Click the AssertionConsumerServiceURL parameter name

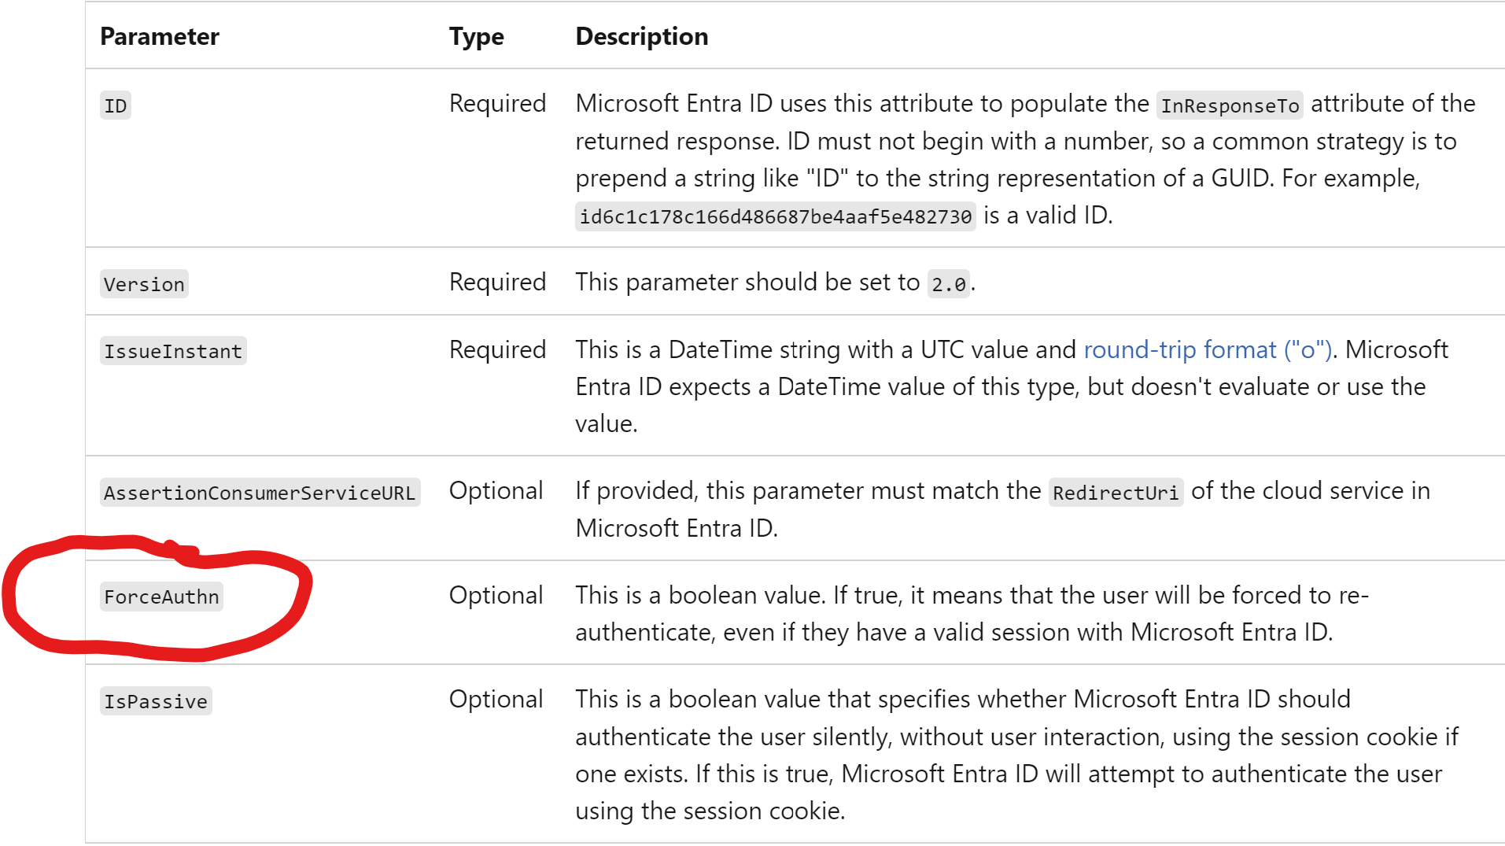click(x=260, y=493)
